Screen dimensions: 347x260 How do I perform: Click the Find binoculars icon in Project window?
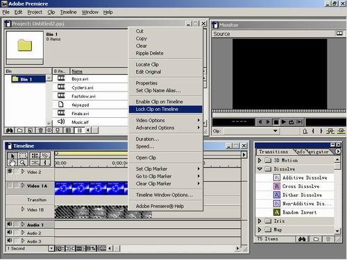10,130
